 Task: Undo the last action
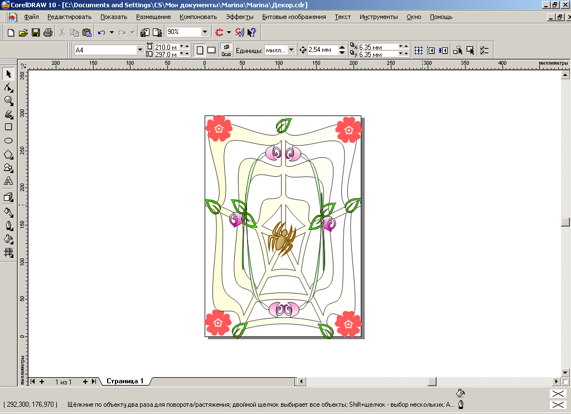coord(101,32)
